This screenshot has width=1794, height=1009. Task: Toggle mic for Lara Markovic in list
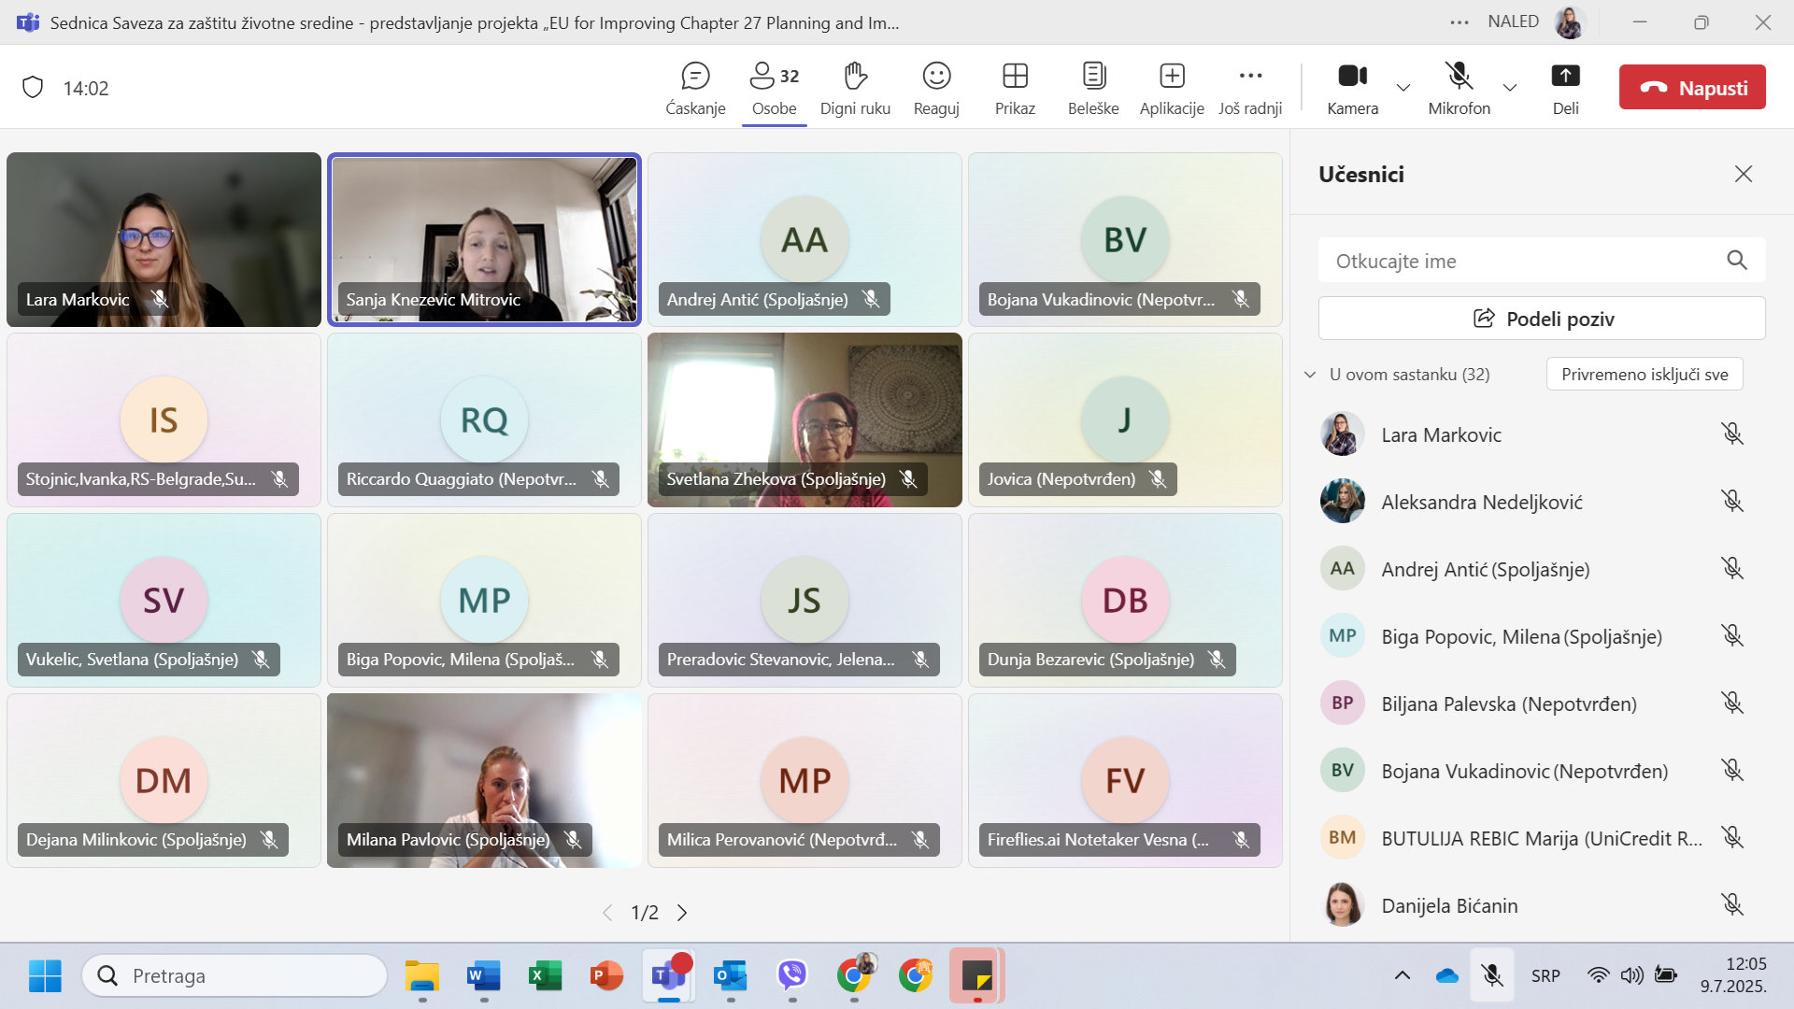1731,433
